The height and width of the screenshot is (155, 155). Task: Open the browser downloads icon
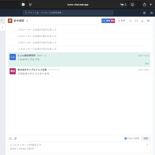(132, 5)
